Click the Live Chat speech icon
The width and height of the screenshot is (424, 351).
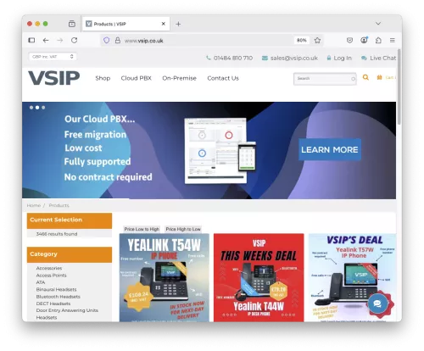[364, 58]
